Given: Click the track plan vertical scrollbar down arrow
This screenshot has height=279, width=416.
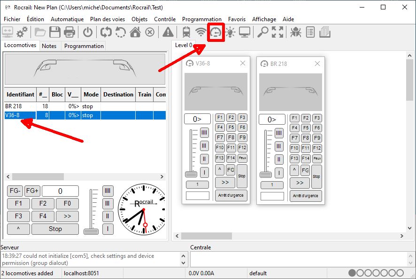Looking at the screenshot, I should pyautogui.click(x=409, y=228).
